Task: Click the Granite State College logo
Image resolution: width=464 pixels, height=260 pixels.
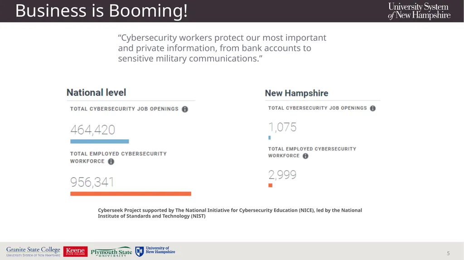Action: pyautogui.click(x=33, y=251)
